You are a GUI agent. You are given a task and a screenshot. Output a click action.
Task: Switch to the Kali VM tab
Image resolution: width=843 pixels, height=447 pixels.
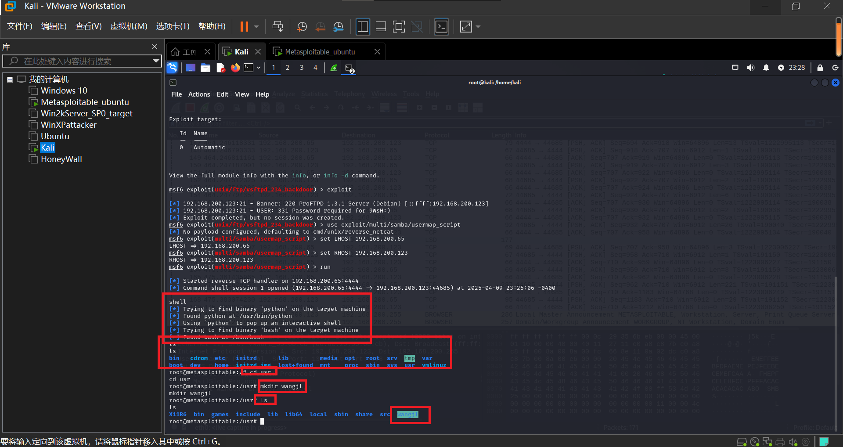pyautogui.click(x=236, y=52)
